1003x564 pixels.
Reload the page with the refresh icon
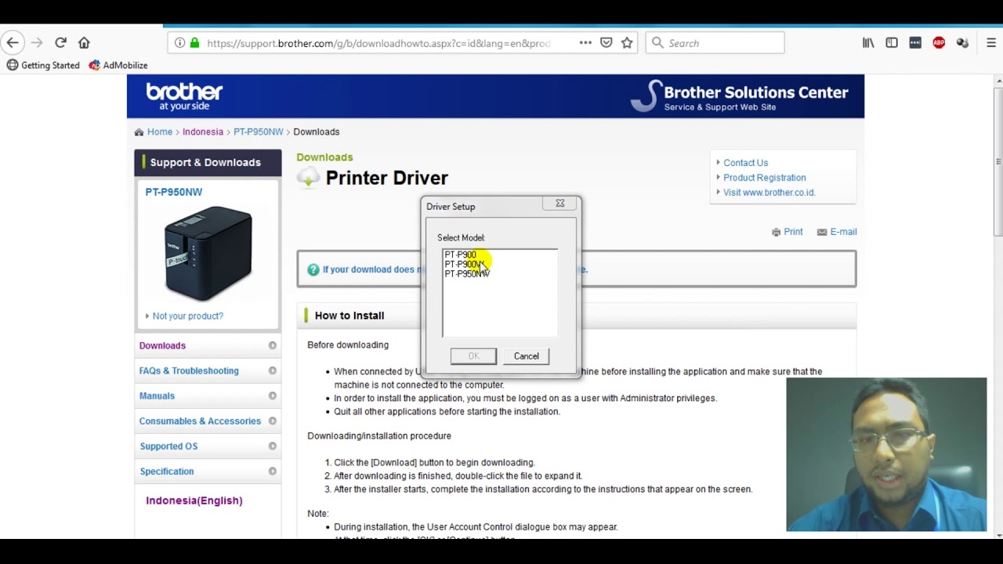coord(60,43)
